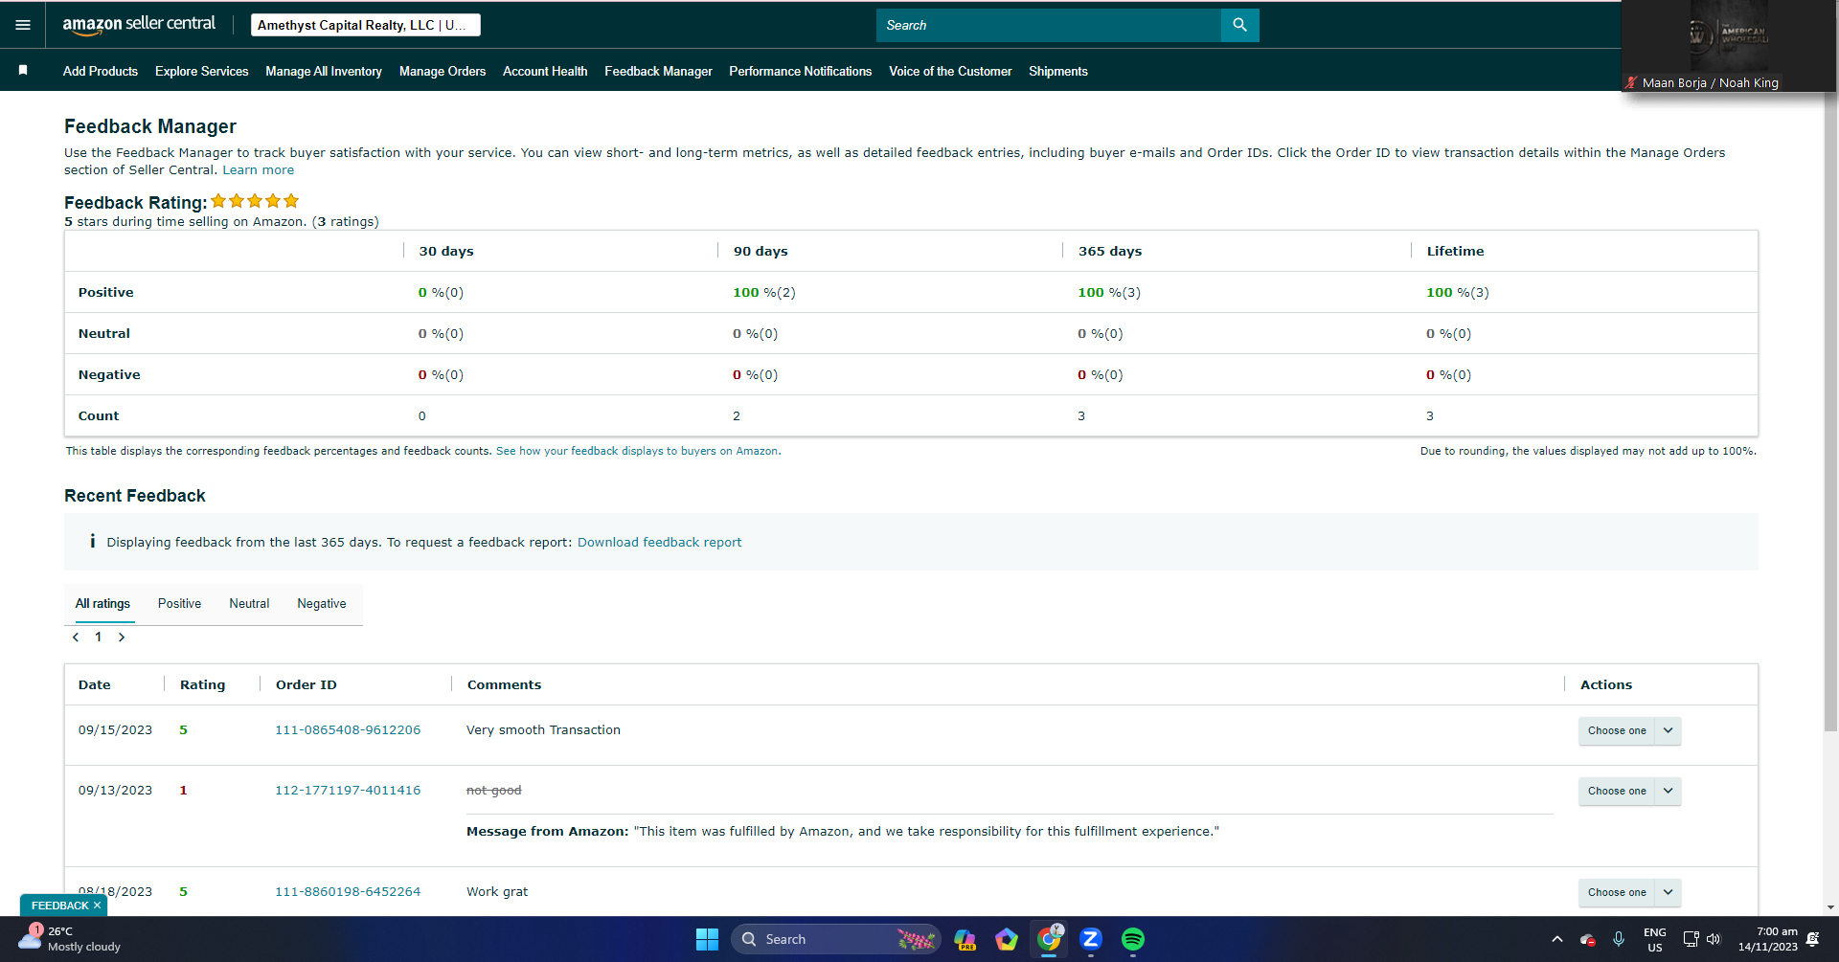Screen dimensions: 1839x962
Task: Open the notification center bell icon
Action: (1812, 939)
